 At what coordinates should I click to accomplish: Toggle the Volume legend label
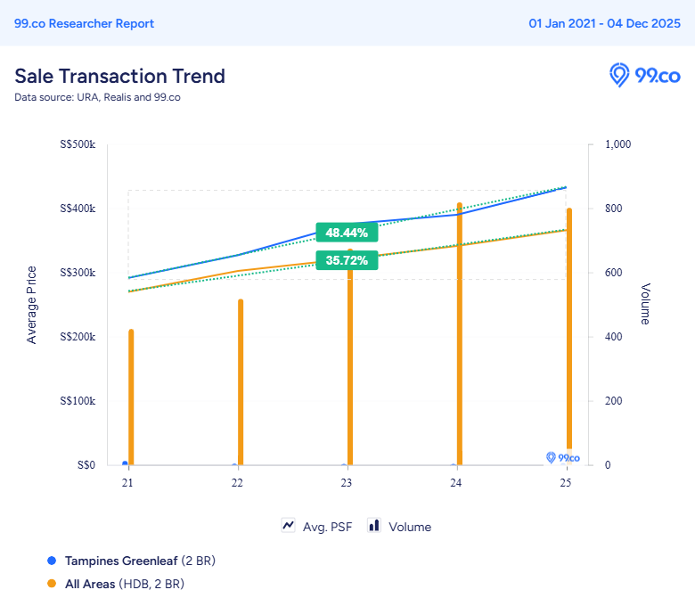[x=410, y=527]
